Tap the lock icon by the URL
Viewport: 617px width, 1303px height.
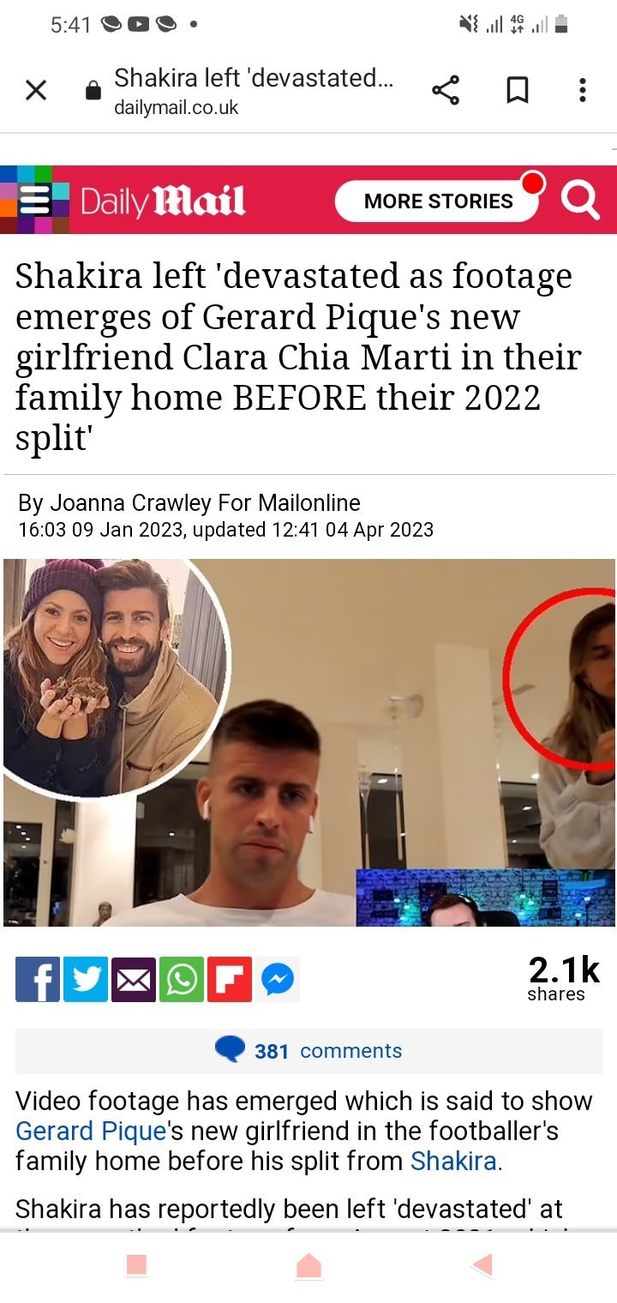pos(93,91)
